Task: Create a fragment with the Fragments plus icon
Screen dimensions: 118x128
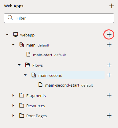Action: click(109, 95)
